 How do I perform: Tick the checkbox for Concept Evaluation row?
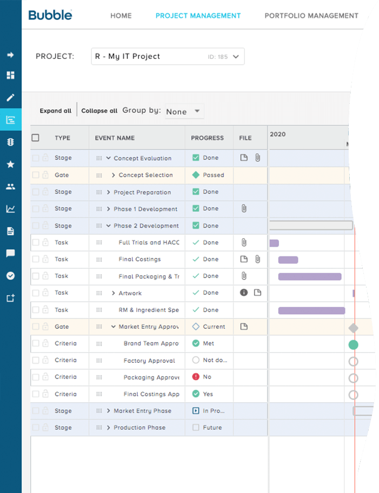tap(36, 158)
